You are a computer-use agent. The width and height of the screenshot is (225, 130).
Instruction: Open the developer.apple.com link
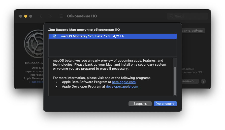pyautogui.click(x=122, y=86)
